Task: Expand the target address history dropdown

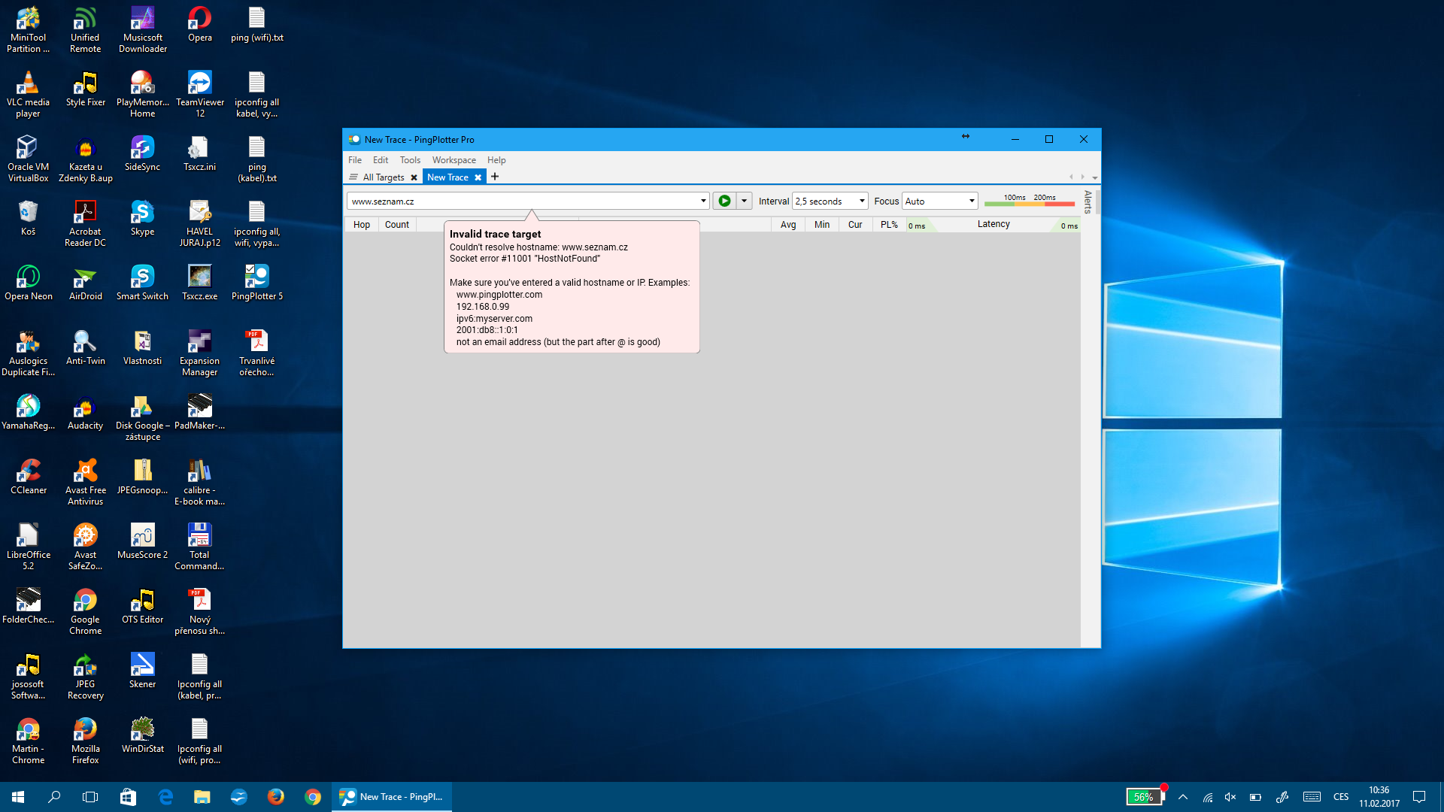Action: 703,201
